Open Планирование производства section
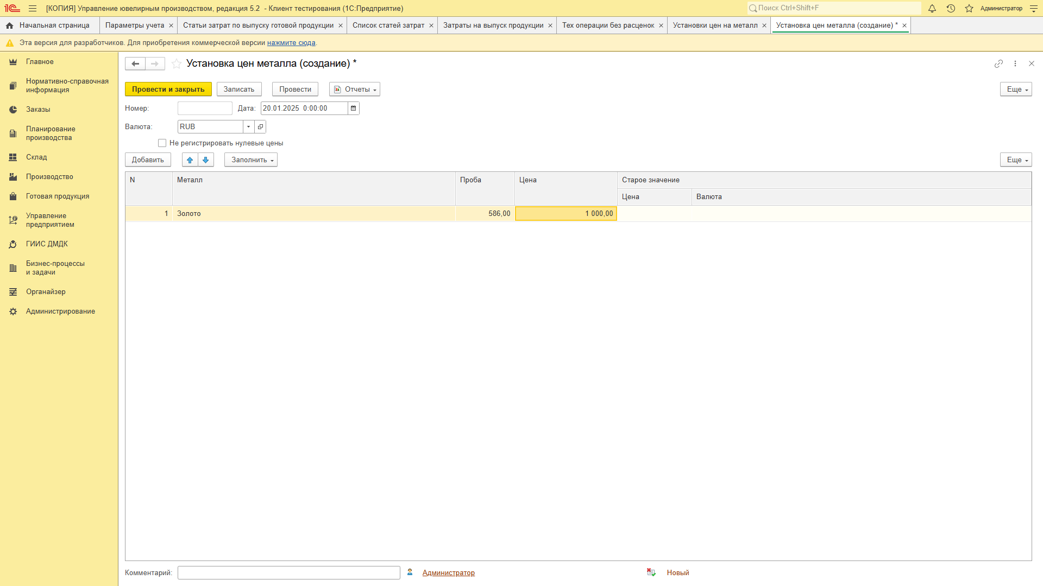This screenshot has height=586, width=1043. pyautogui.click(x=51, y=133)
